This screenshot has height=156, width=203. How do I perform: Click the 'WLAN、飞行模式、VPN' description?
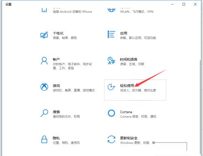coord(137,12)
